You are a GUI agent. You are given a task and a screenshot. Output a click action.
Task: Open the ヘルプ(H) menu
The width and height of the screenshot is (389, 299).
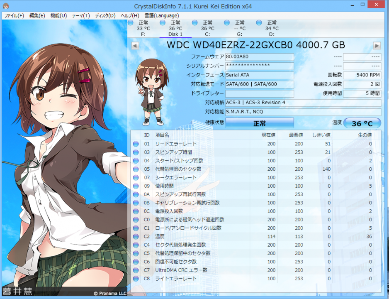click(x=130, y=16)
